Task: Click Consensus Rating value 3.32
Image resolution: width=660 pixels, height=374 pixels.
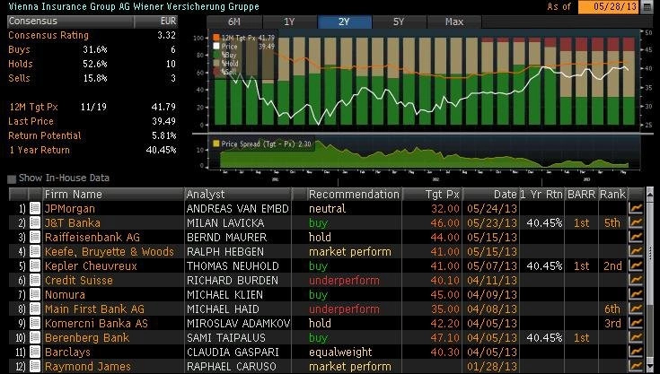Action: click(x=166, y=35)
